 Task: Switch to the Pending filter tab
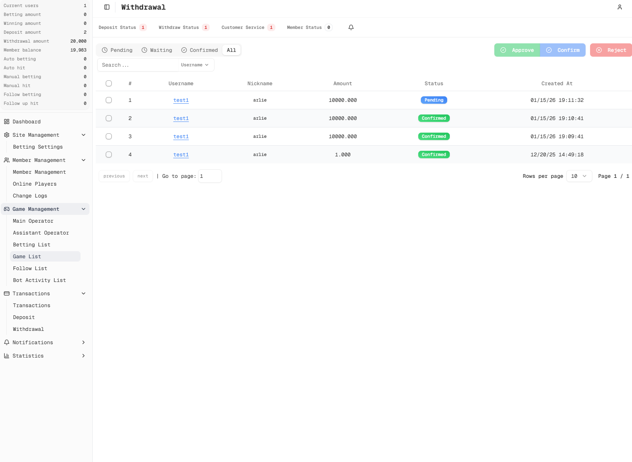(117, 50)
